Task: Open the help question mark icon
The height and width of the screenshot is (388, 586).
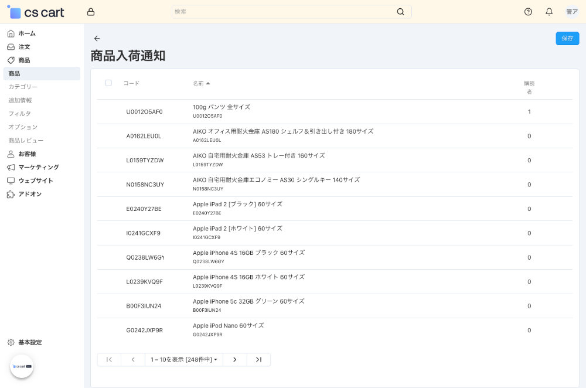Action: (528, 12)
